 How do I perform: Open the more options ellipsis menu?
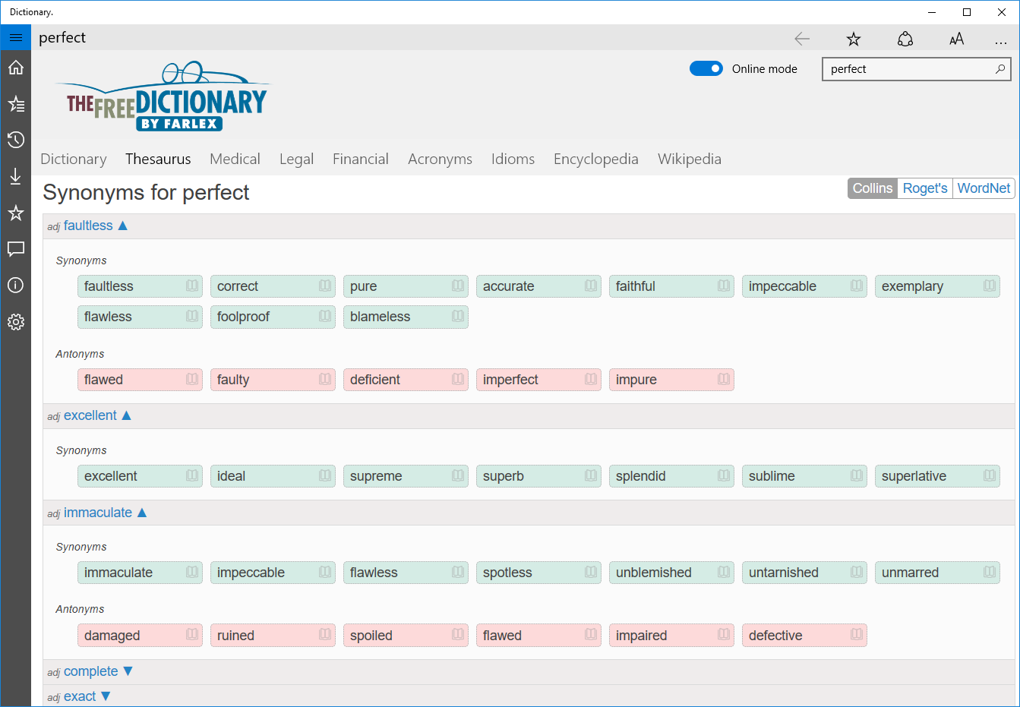pos(1001,38)
